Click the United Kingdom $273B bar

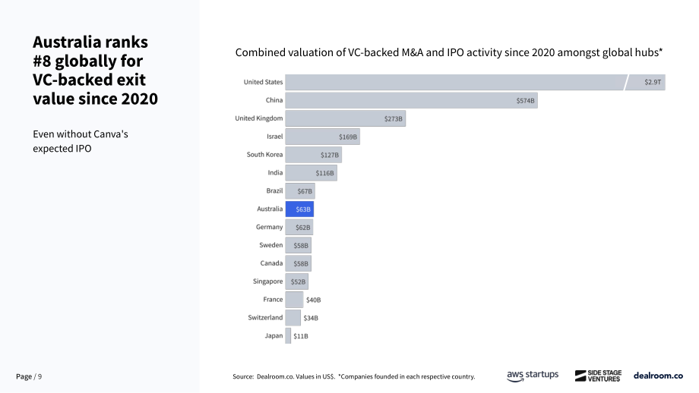[x=346, y=118]
